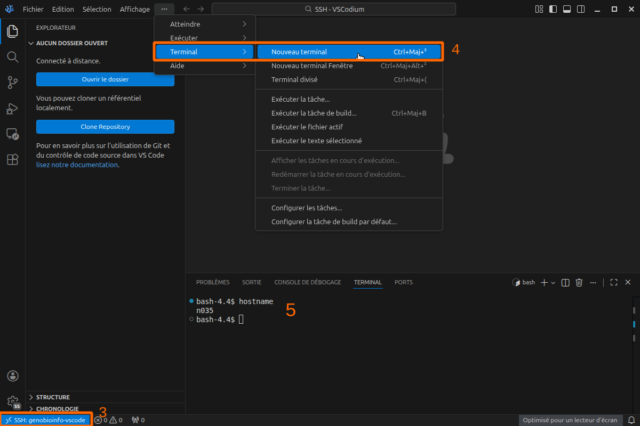This screenshot has width=640, height=426.
Task: Close the terminal panel
Action: click(x=628, y=282)
